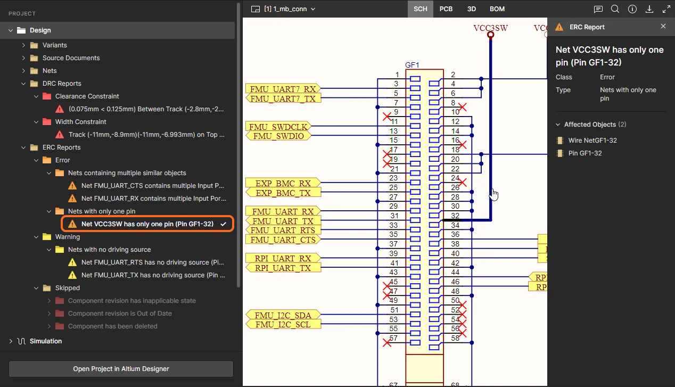Click the FMU_SWDCLK port on schematic
This screenshot has width=675, height=387.
(x=279, y=127)
